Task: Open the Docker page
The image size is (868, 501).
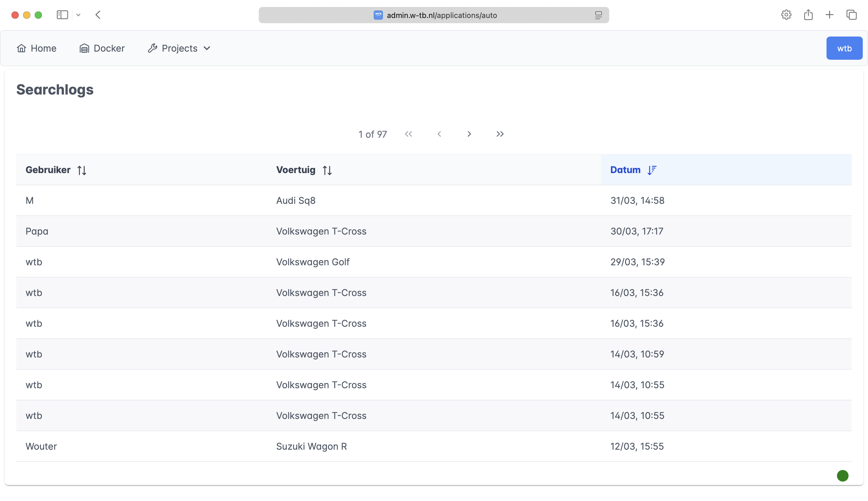Action: point(102,48)
